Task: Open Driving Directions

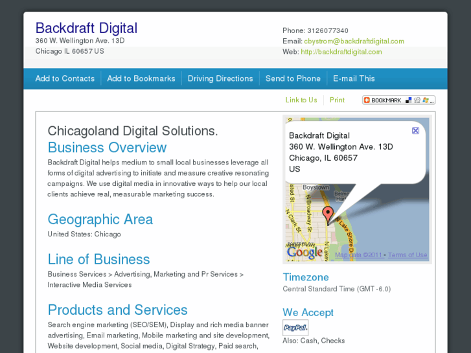Action: [220, 78]
